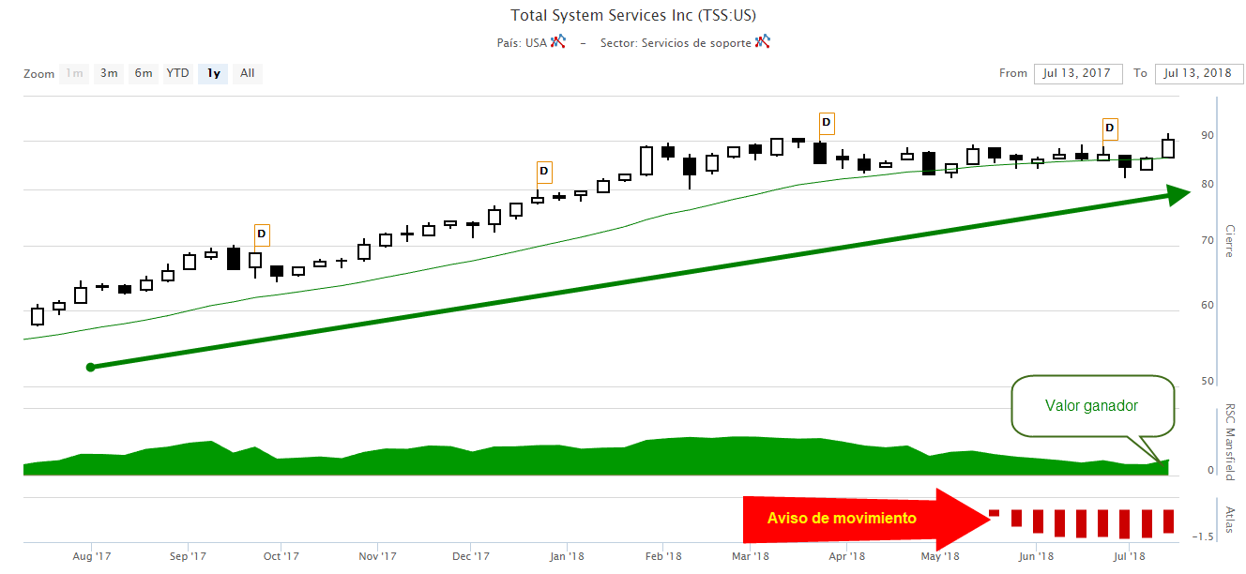The width and height of the screenshot is (1246, 574).
Task: Show All data range
Action: point(247,73)
